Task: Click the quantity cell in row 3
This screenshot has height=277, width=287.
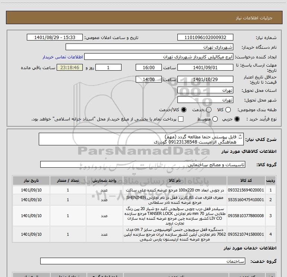Action: pyautogui.click(x=68, y=216)
